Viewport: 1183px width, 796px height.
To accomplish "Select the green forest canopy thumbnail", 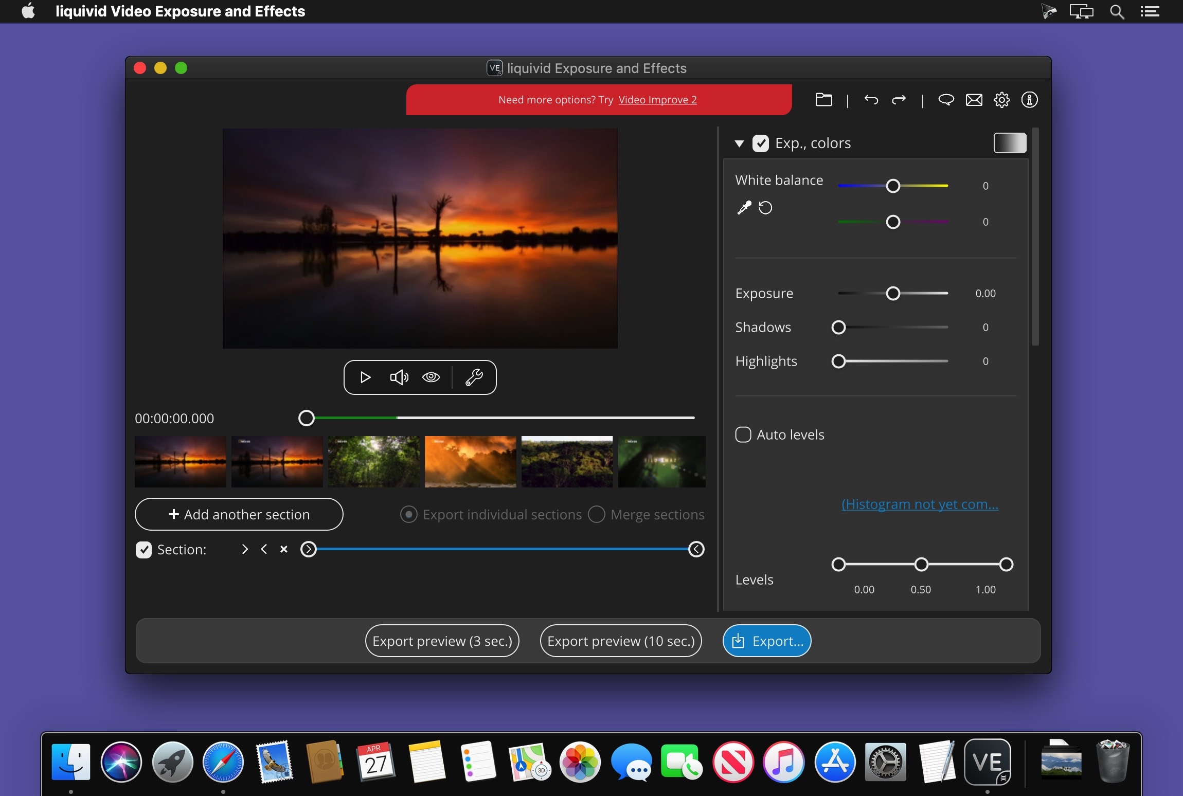I will (x=374, y=462).
